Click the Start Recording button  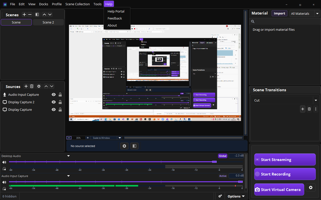point(285,174)
